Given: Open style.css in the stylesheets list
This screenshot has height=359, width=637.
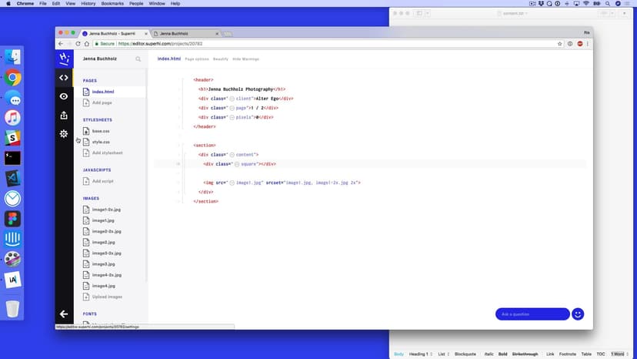Looking at the screenshot, I should coord(101,142).
